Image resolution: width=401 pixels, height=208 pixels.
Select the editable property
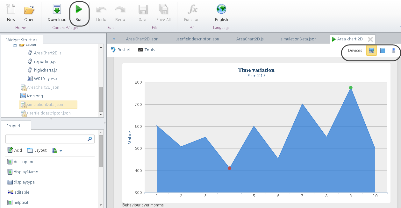18,192
